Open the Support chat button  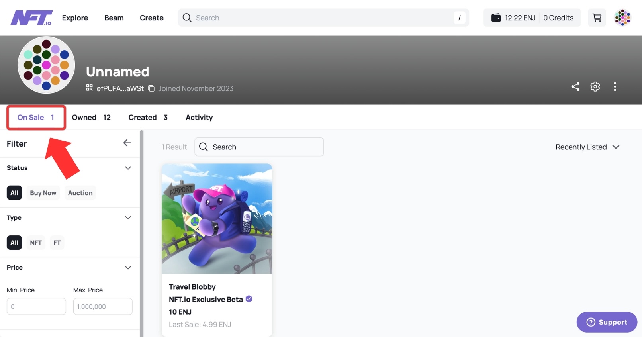point(607,322)
